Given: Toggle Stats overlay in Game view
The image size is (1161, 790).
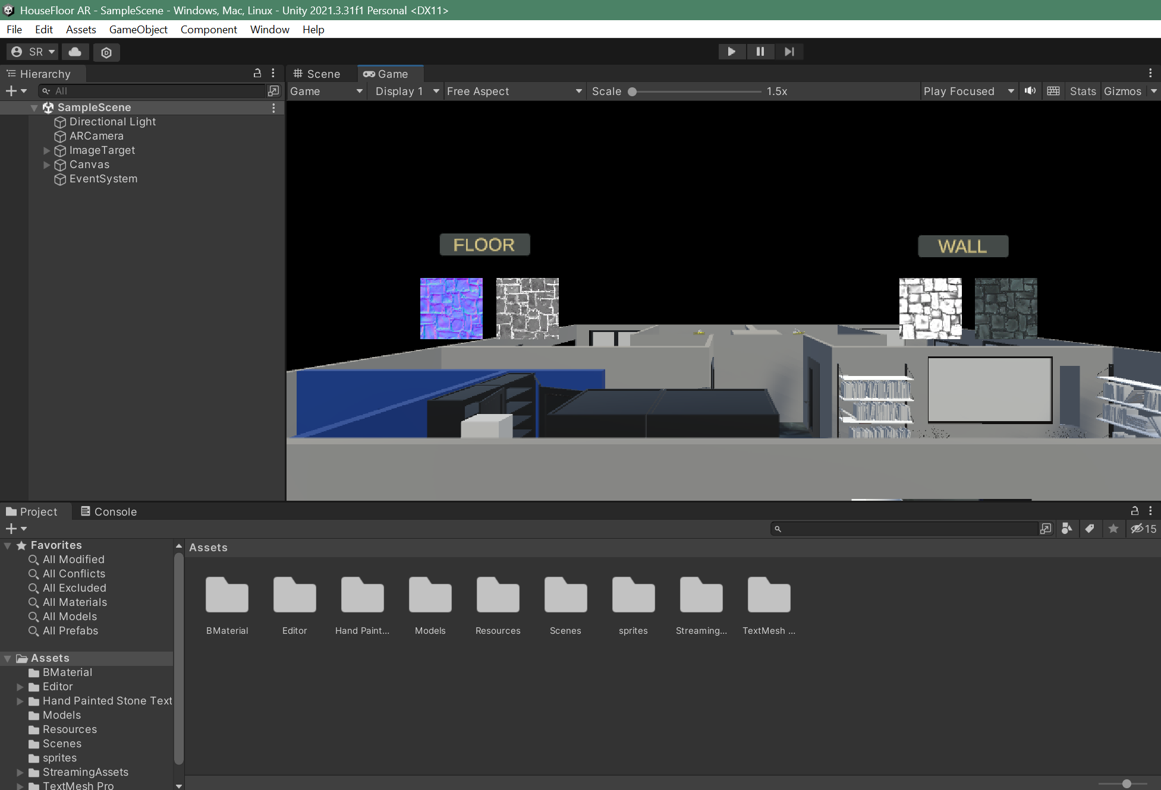Looking at the screenshot, I should coord(1082,91).
